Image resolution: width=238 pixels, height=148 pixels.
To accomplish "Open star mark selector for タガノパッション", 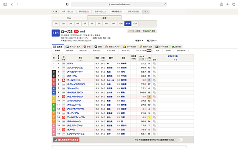I will (64, 97).
